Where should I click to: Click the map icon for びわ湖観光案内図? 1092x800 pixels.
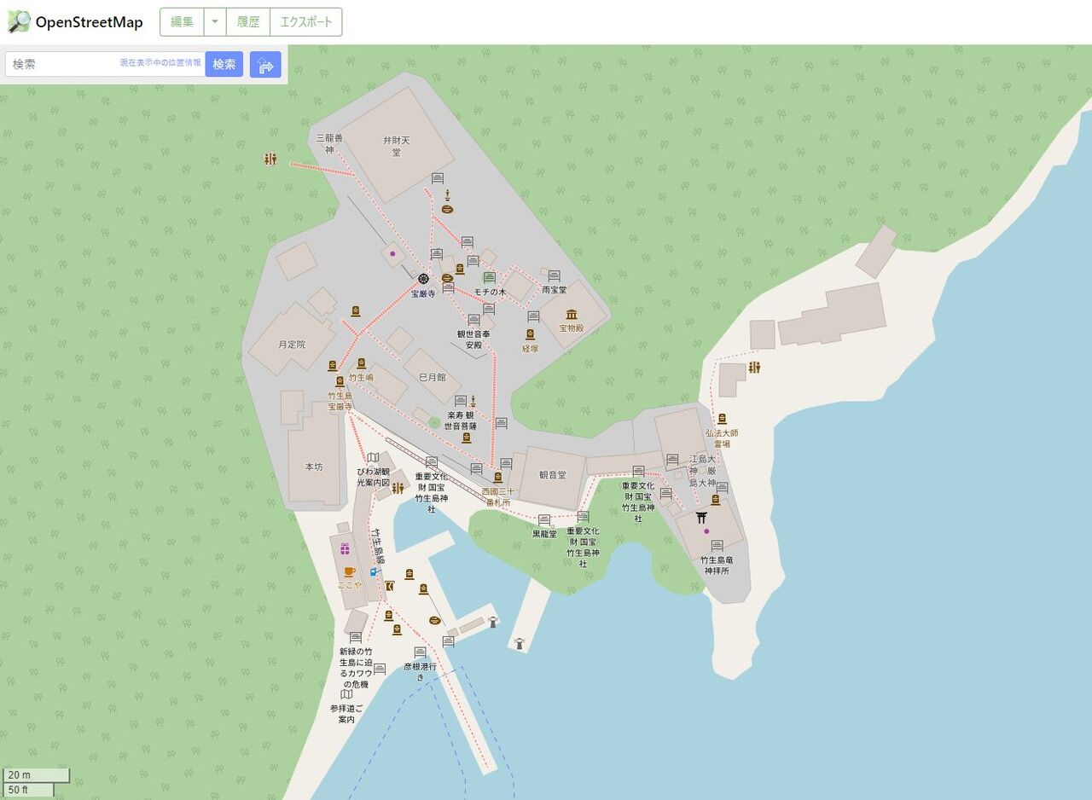(373, 458)
